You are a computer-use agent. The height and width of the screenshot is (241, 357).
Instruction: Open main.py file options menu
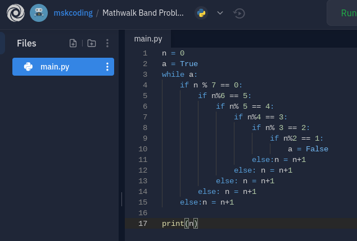107,67
